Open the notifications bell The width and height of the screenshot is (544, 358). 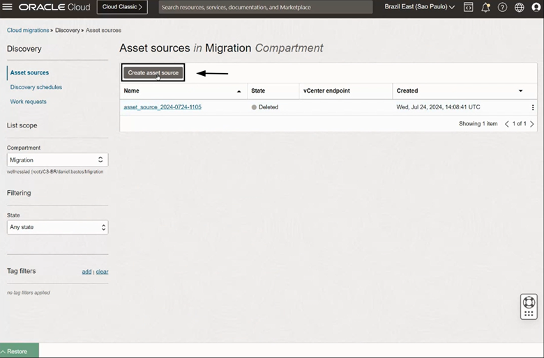(x=485, y=7)
